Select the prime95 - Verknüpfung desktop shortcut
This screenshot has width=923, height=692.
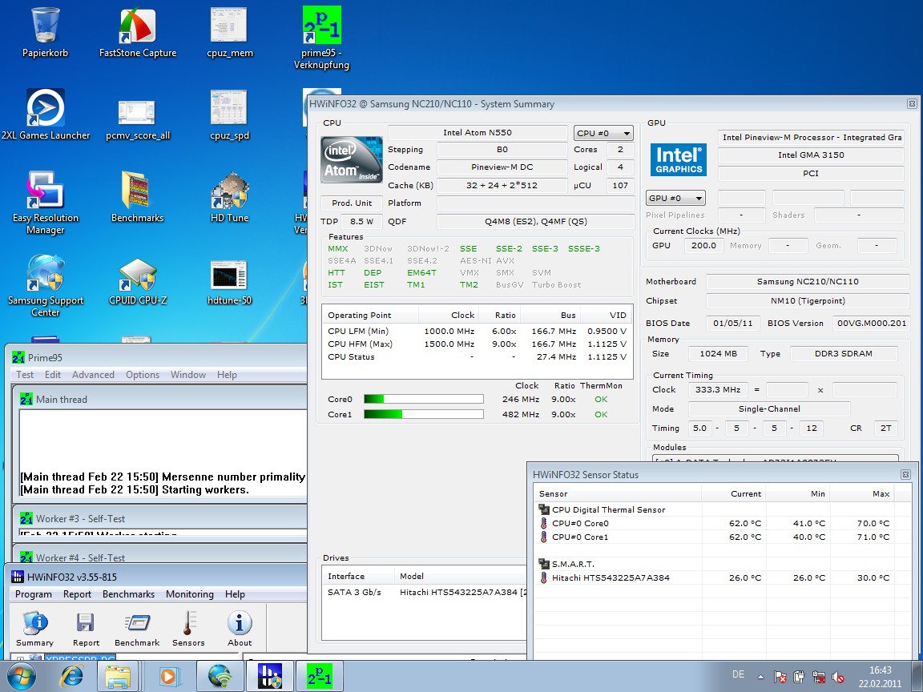click(x=321, y=38)
